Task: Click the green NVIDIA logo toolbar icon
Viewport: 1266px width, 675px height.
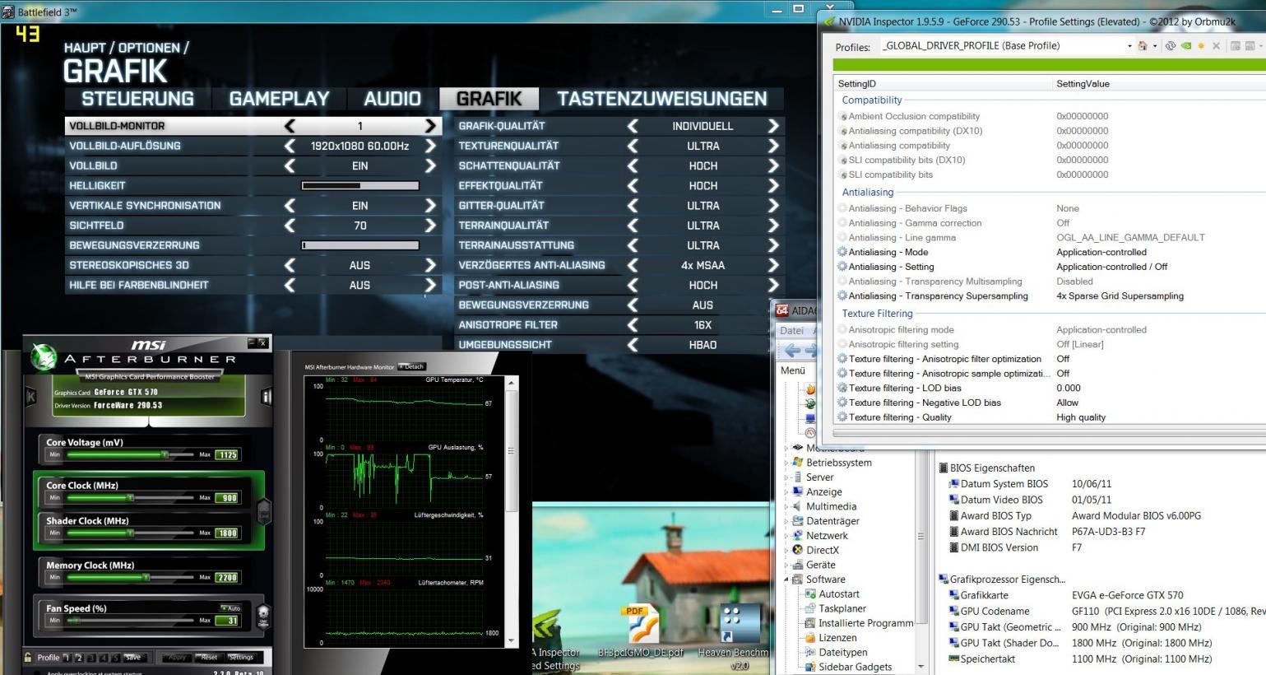Action: click(1185, 46)
